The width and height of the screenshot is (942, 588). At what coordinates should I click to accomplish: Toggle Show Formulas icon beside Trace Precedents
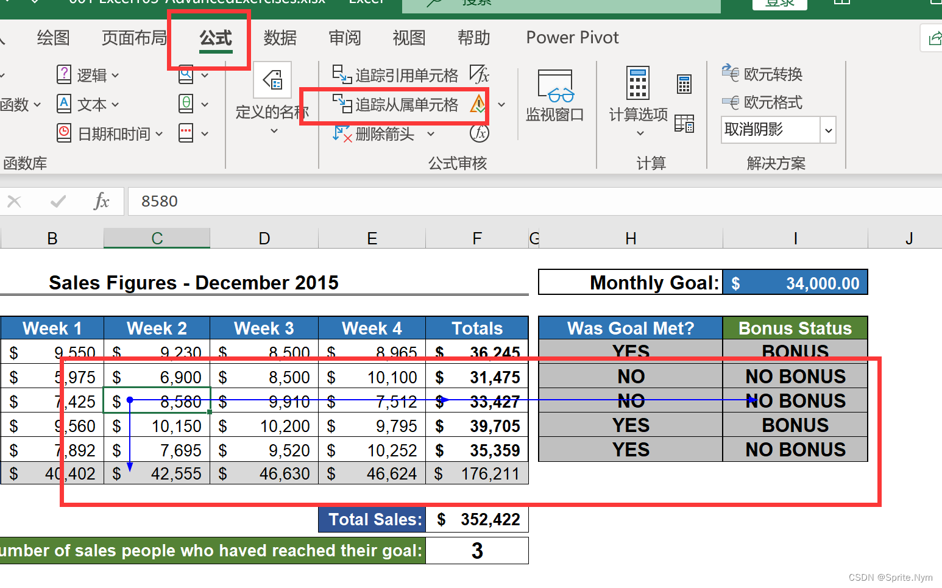click(480, 74)
